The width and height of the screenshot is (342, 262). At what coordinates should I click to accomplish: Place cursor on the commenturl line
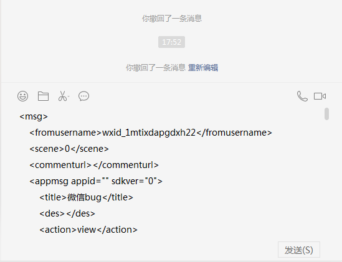(94, 165)
